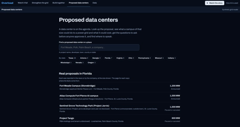This screenshot has width=240, height=127.
Task: Click the Overload logo
Action: pyautogui.click(x=7, y=3)
